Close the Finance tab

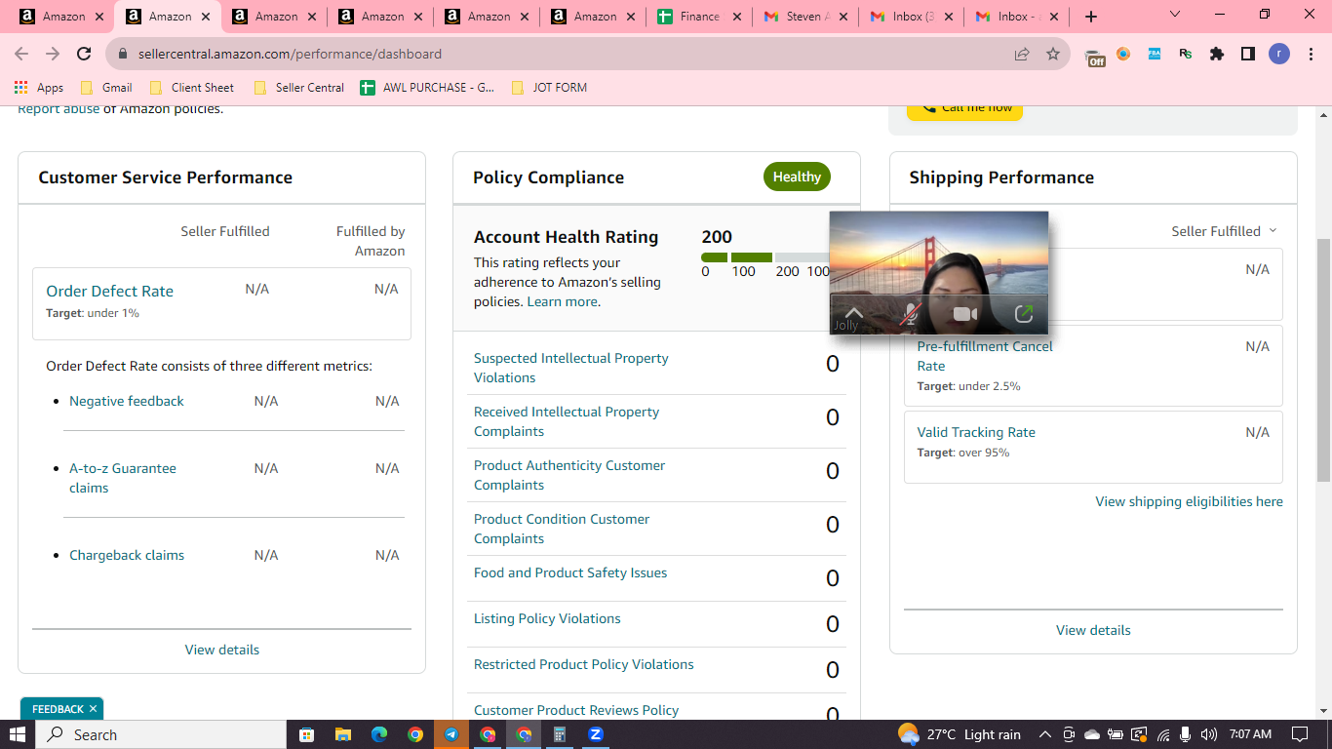[735, 17]
